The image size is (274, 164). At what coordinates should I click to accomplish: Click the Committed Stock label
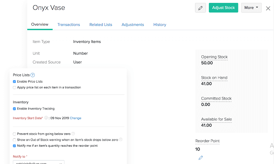[216, 98]
